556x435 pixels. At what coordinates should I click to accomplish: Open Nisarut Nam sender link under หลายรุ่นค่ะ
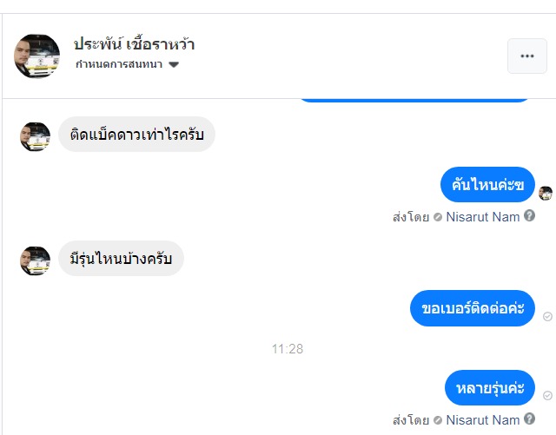click(x=483, y=420)
